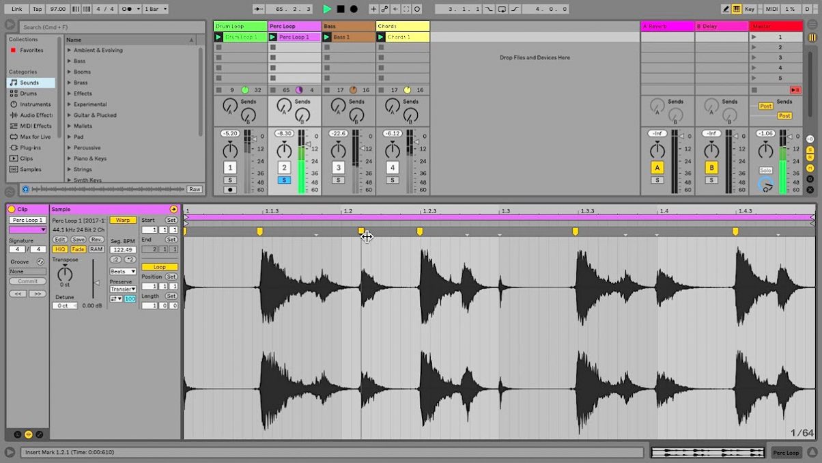Toggle track 3 activator button
The width and height of the screenshot is (822, 463).
[x=338, y=167]
